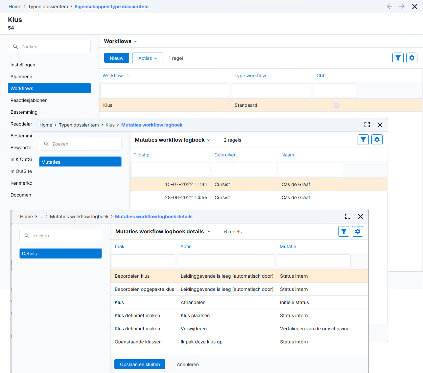Click filter icon in Mutaties workflow logboek
The width and height of the screenshot is (423, 373).
pos(363,140)
